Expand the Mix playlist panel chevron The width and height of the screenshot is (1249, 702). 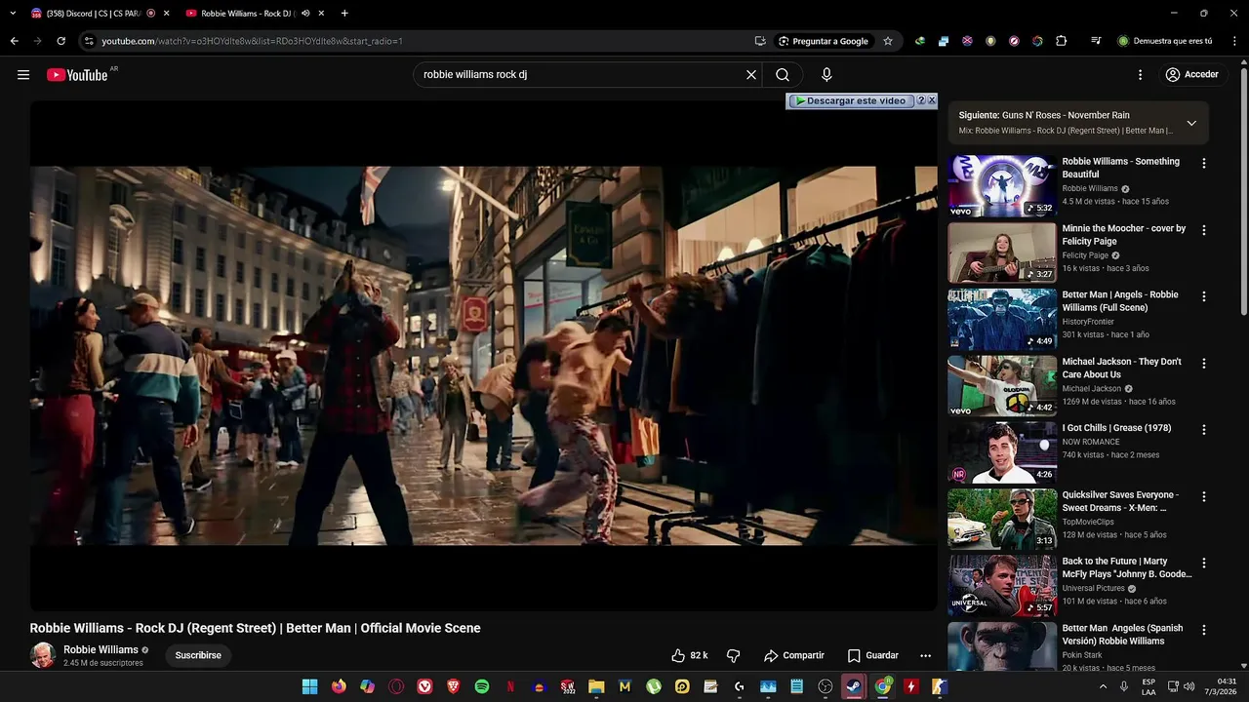[1191, 123]
